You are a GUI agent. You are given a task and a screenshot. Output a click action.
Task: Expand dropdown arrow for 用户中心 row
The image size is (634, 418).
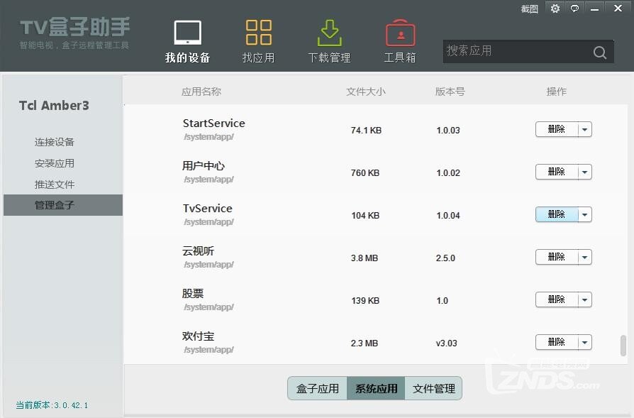tap(585, 172)
